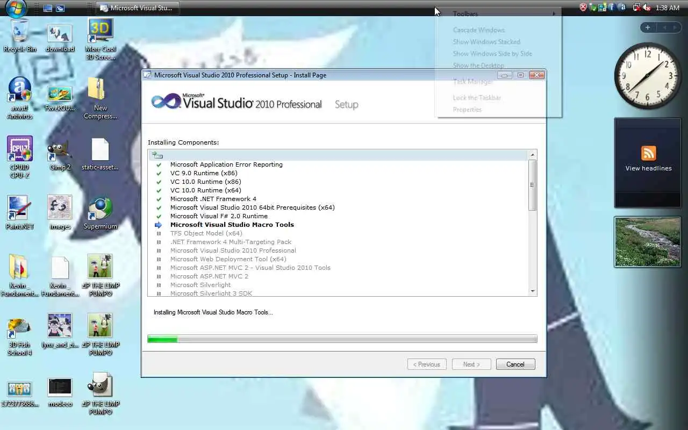Select the images desktop icon
The height and width of the screenshot is (430, 688).
(60, 213)
